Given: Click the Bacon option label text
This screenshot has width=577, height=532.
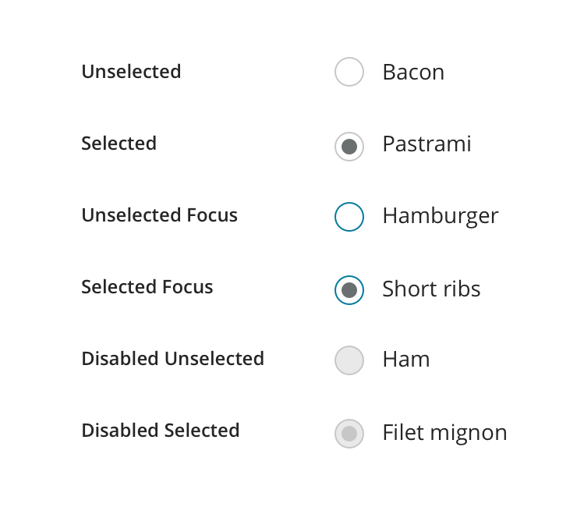Looking at the screenshot, I should [x=413, y=73].
